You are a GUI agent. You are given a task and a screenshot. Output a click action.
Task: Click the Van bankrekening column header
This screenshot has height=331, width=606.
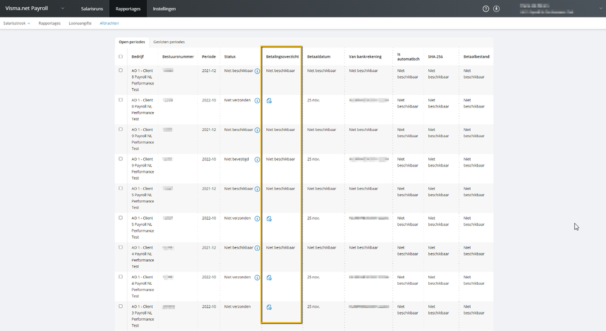coord(365,56)
